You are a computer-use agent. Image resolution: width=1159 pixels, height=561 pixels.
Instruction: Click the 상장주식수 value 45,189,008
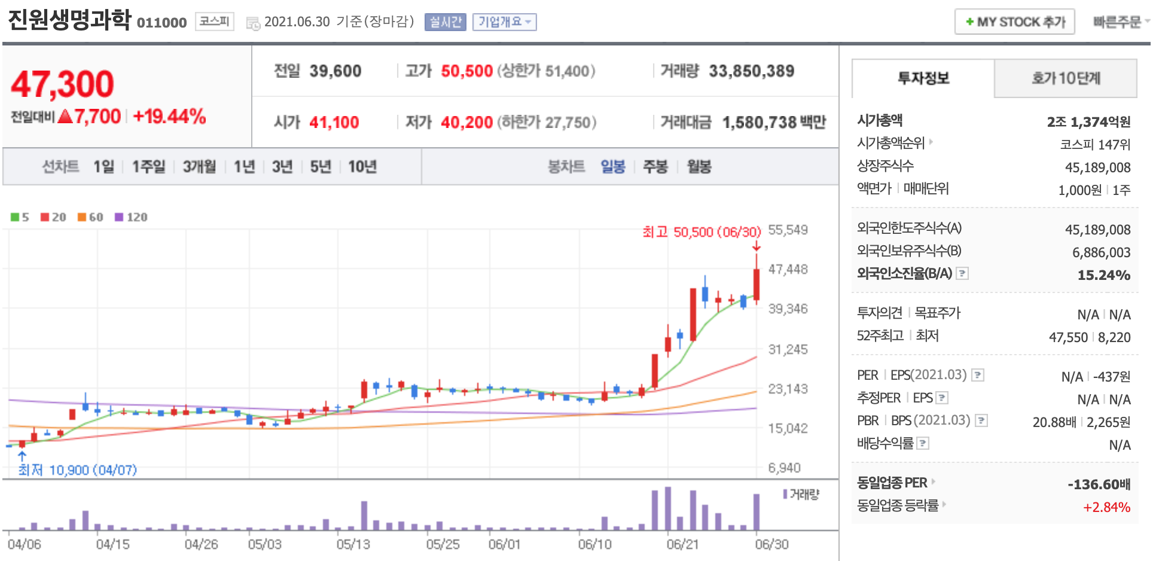pos(1097,167)
